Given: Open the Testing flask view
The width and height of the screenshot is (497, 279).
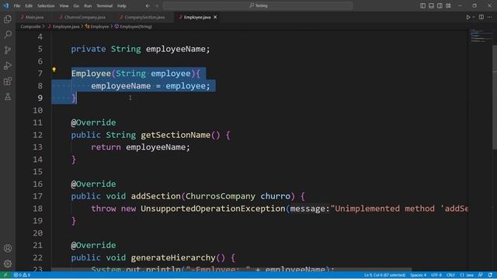Looking at the screenshot, I should click(8, 96).
